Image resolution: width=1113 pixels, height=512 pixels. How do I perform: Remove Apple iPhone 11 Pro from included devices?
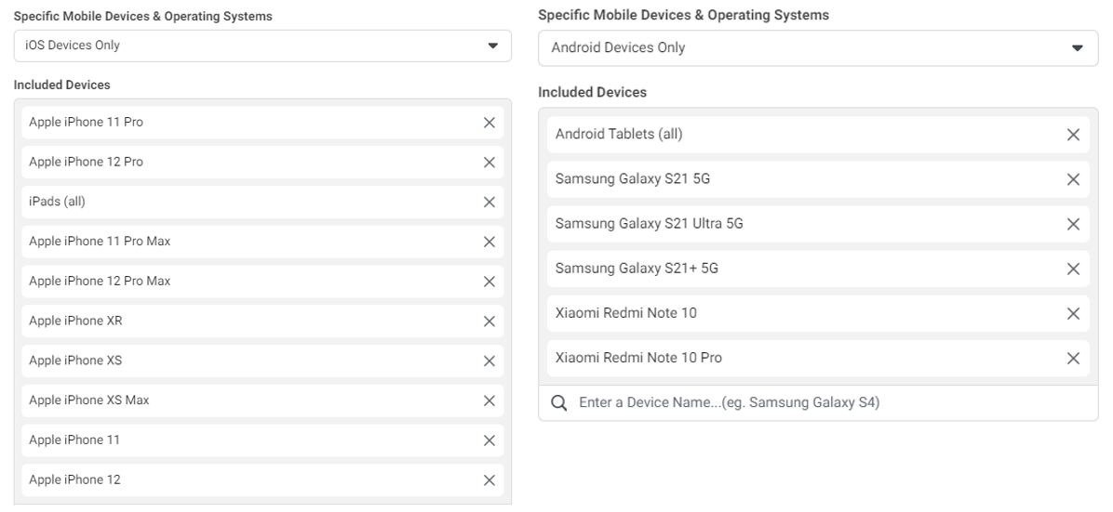489,123
